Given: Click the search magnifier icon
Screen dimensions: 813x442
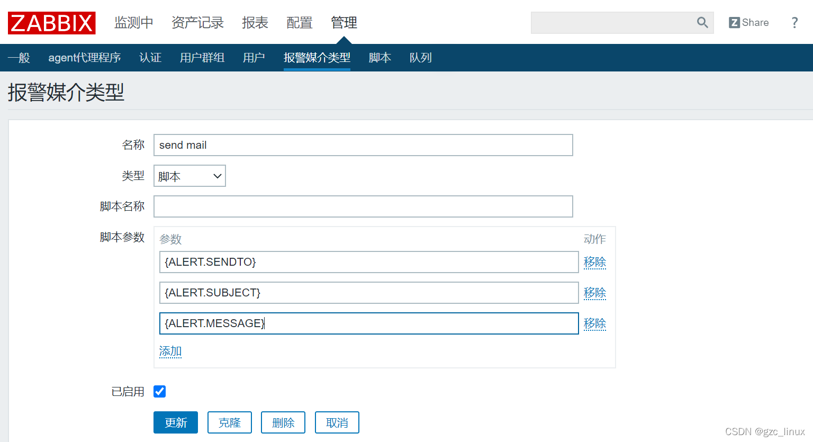Looking at the screenshot, I should pyautogui.click(x=702, y=22).
